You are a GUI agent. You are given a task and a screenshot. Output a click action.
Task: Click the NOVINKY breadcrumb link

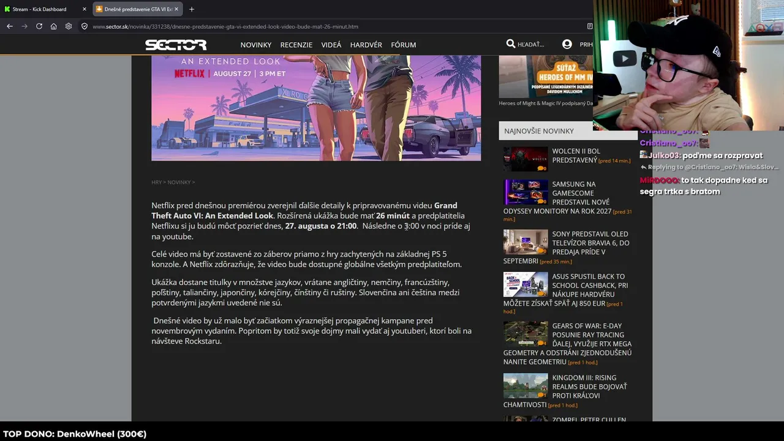pyautogui.click(x=179, y=182)
